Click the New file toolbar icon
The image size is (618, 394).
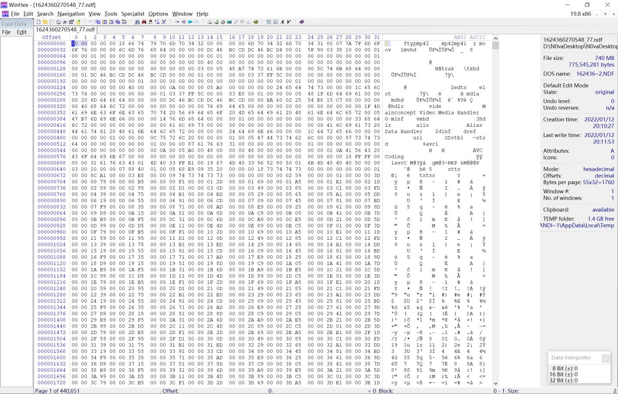[39, 22]
